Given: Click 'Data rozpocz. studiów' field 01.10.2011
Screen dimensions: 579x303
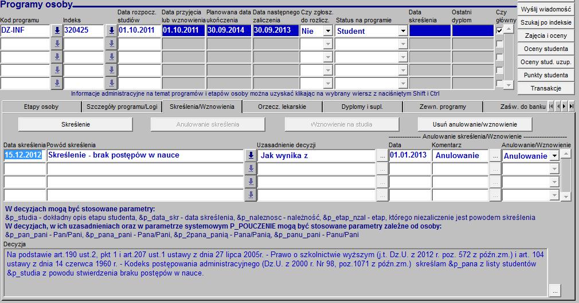Looking at the screenshot, I should (x=139, y=30).
